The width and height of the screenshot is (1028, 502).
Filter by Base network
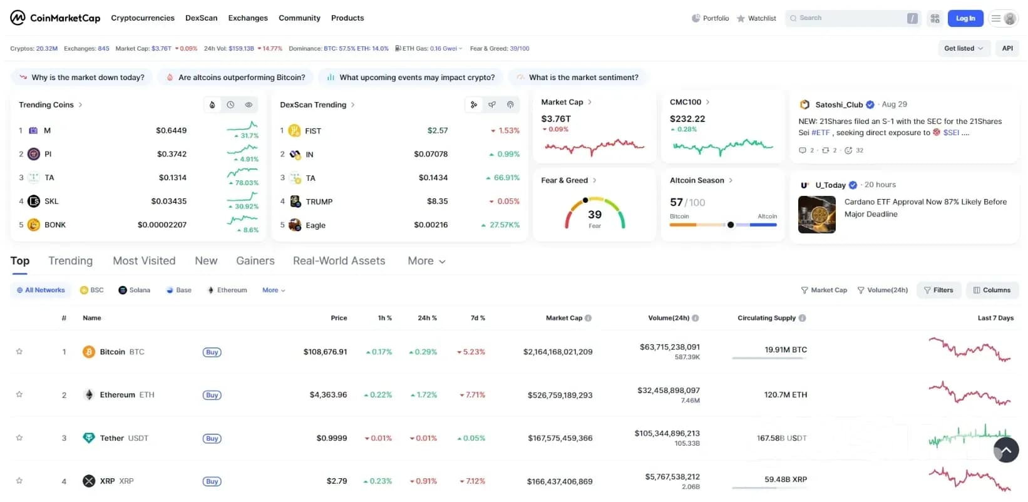click(179, 290)
